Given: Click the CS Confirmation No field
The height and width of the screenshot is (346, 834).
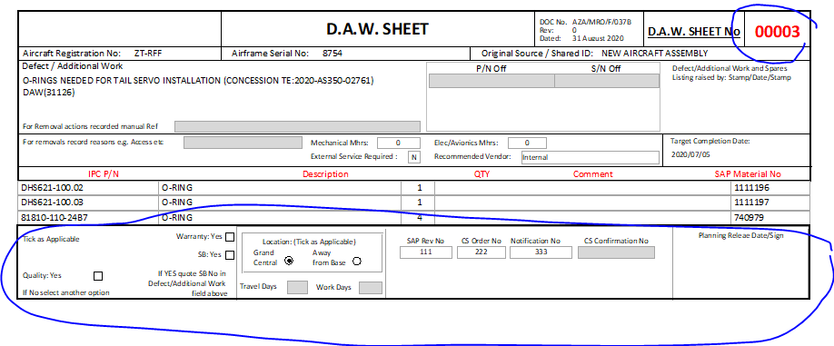Looking at the screenshot, I should 617,252.
